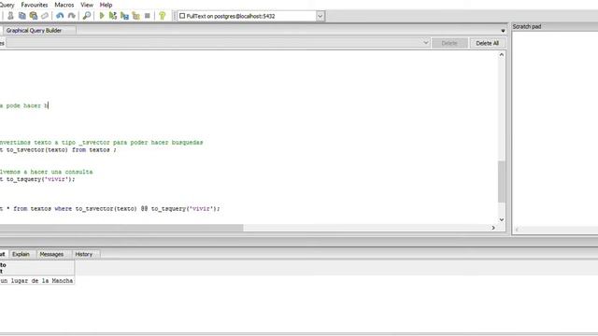Image resolution: width=598 pixels, height=336 pixels.
Task: Switch to the History output tab
Action: pos(83,254)
